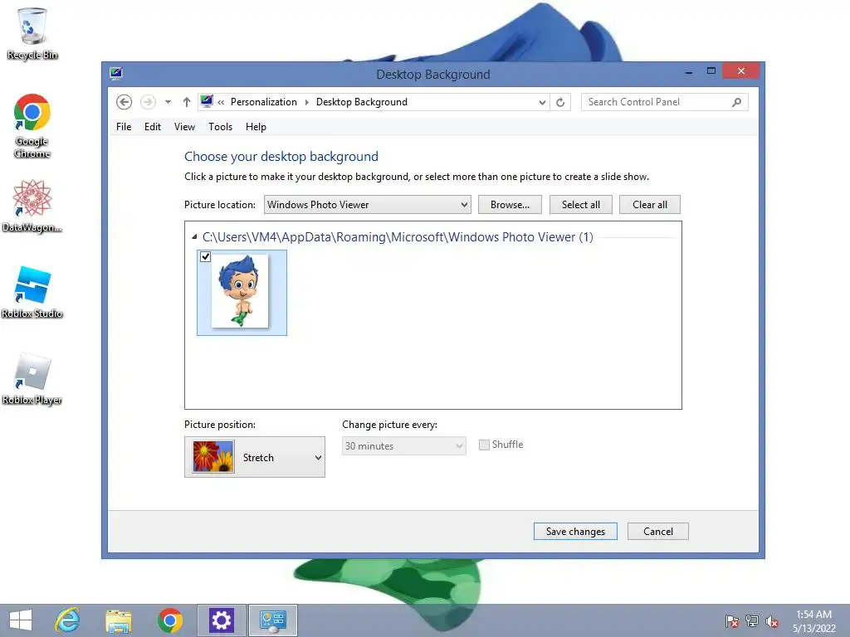
Task: Click the Control Panel taskbar button
Action: point(272,620)
